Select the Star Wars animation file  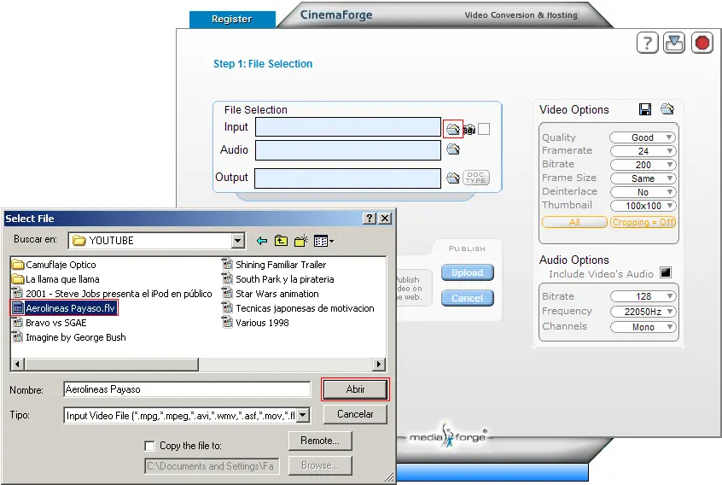(271, 294)
